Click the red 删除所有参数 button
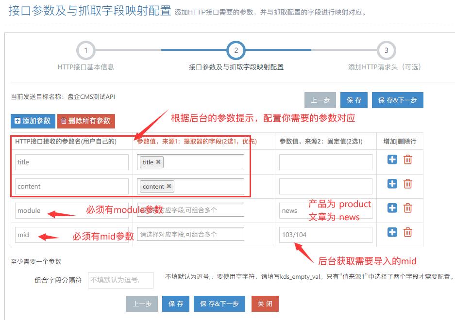Image resolution: width=455 pixels, height=320 pixels. (x=86, y=121)
